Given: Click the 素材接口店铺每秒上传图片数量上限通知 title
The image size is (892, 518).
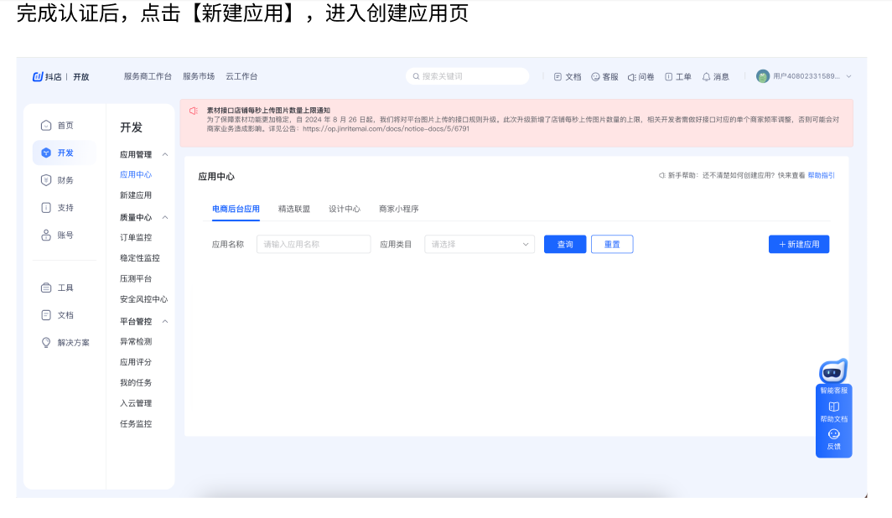Looking at the screenshot, I should [268, 111].
